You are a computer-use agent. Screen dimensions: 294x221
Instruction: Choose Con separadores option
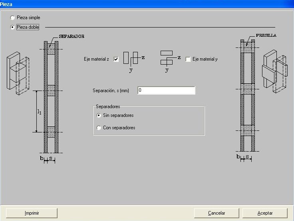[x=99, y=128]
